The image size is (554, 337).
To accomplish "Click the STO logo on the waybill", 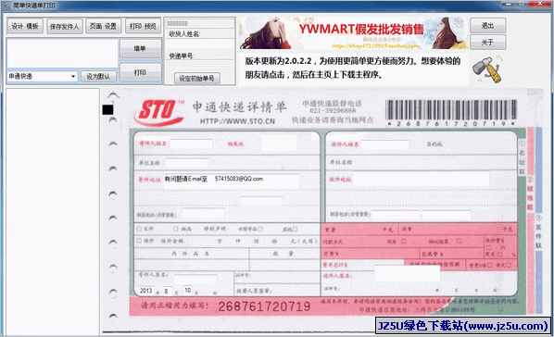I will pos(159,112).
